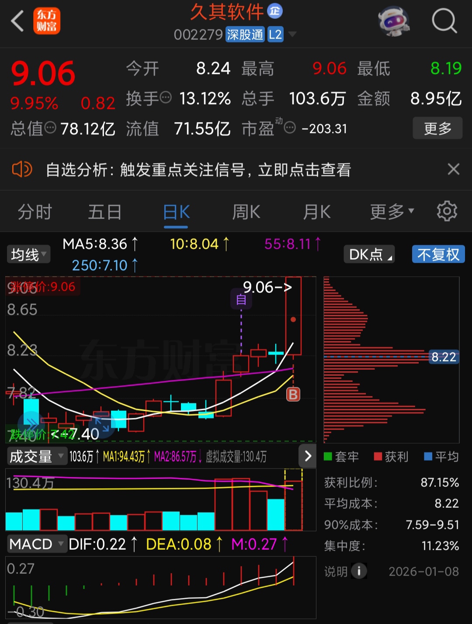
Task: Open chart settings gear icon
Action: 447,211
